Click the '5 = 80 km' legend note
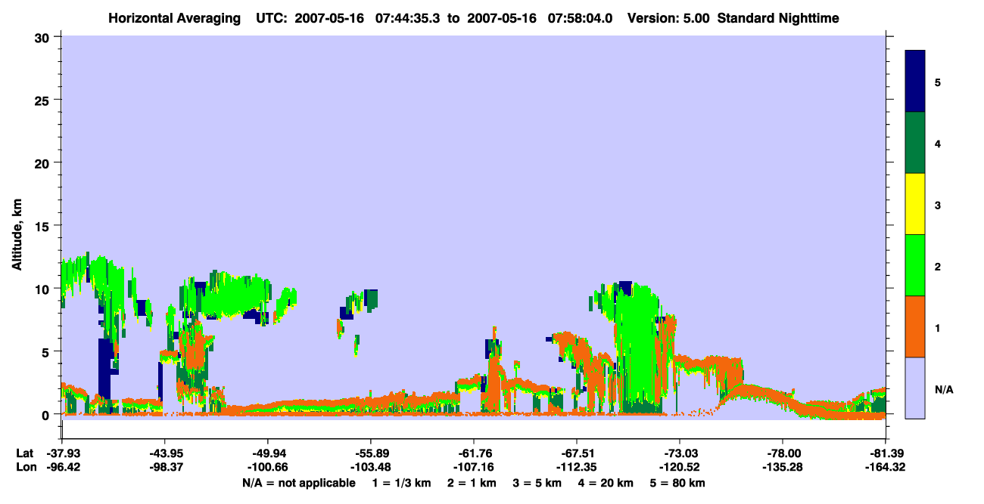 click(679, 483)
